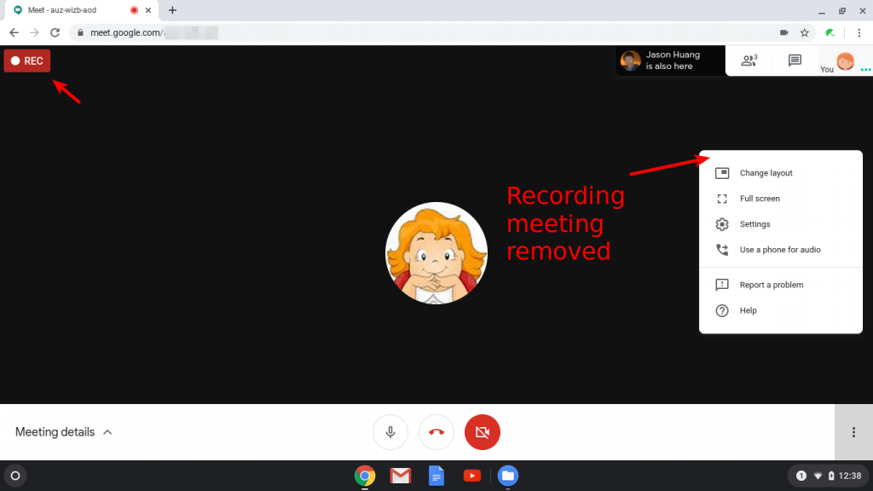Open Settings from the options menu
Viewport: 873px width, 491px height.
(781, 224)
